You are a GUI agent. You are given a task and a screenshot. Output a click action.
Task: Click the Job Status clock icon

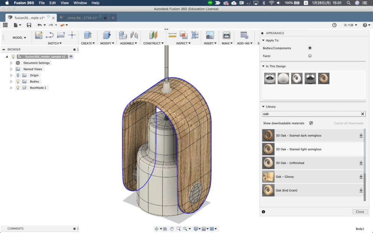(x=334, y=25)
